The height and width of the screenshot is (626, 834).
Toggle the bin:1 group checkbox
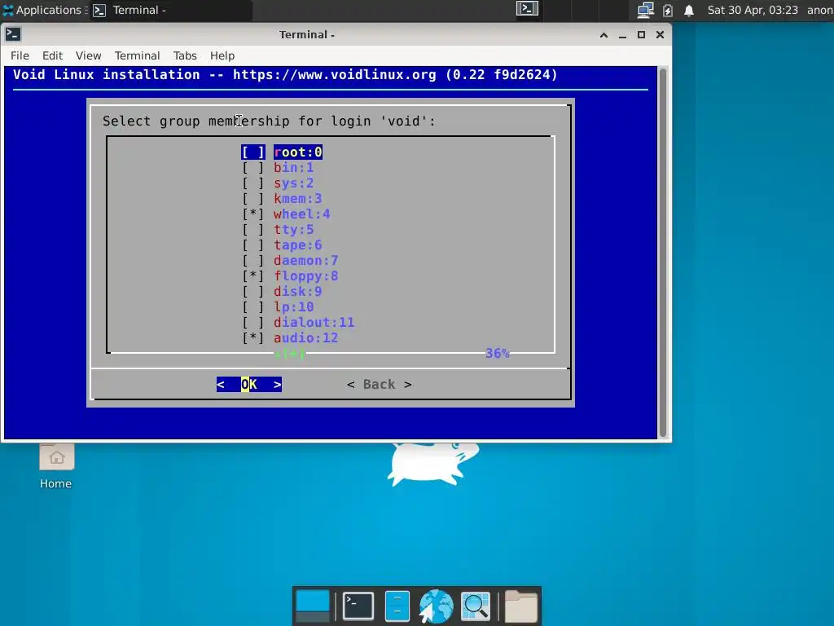[253, 168]
